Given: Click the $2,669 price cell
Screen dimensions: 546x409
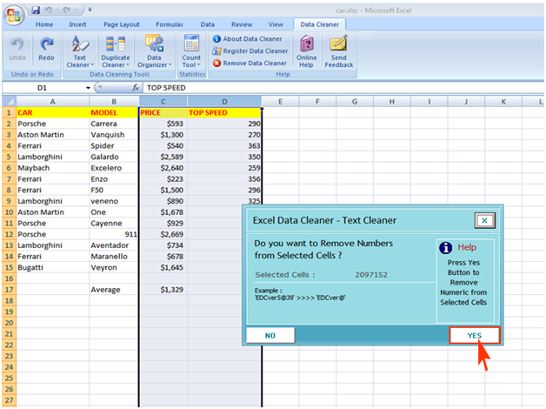Looking at the screenshot, I should [x=163, y=234].
